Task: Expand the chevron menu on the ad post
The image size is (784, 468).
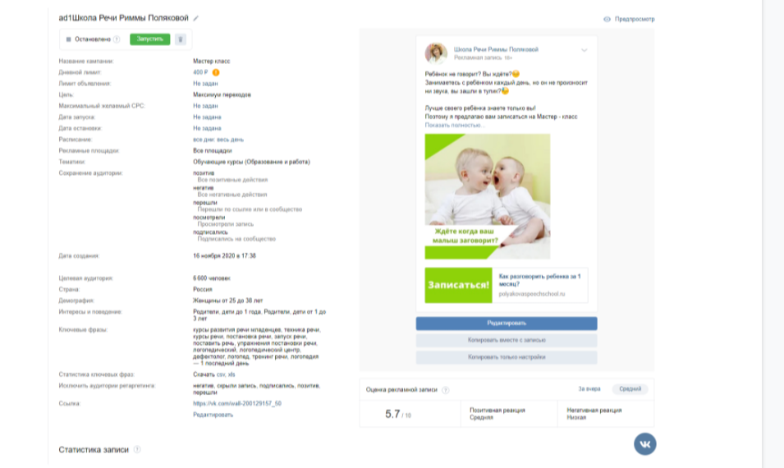Action: (584, 51)
